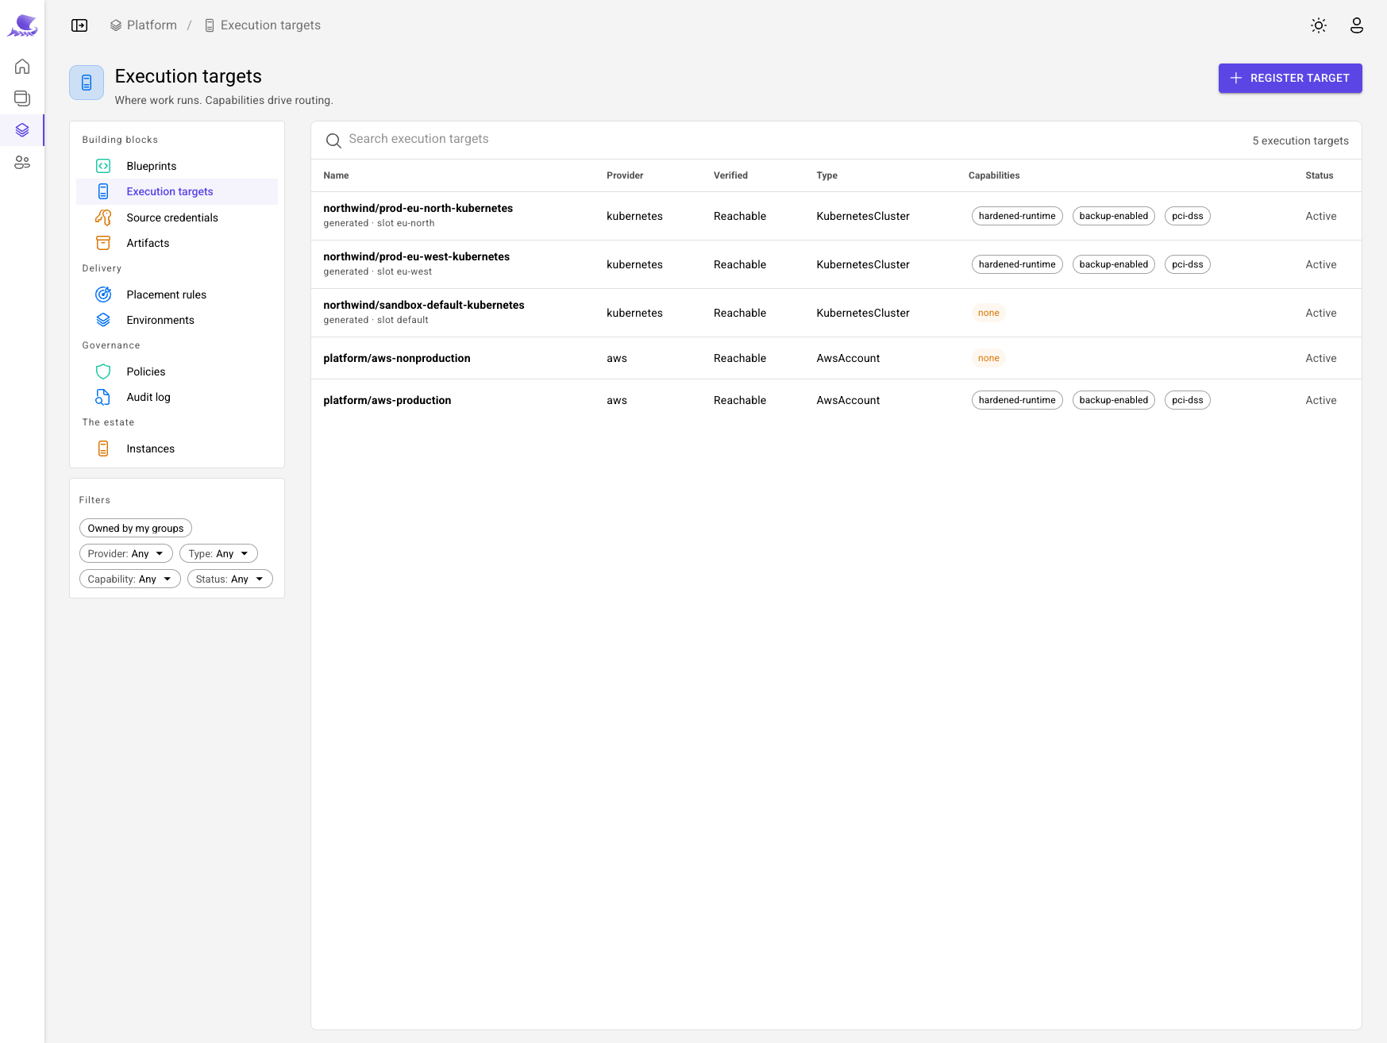1387x1043 pixels.
Task: Toggle the Owned by my groups filter
Action: [x=136, y=528]
